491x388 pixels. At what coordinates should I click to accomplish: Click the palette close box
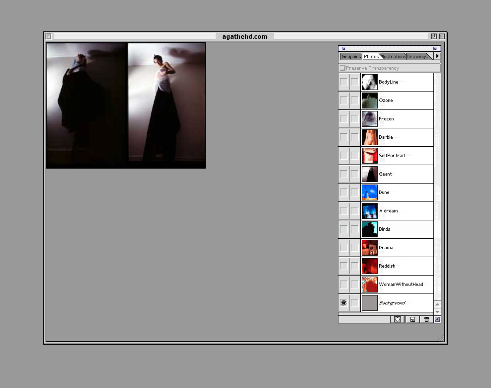[x=343, y=49]
